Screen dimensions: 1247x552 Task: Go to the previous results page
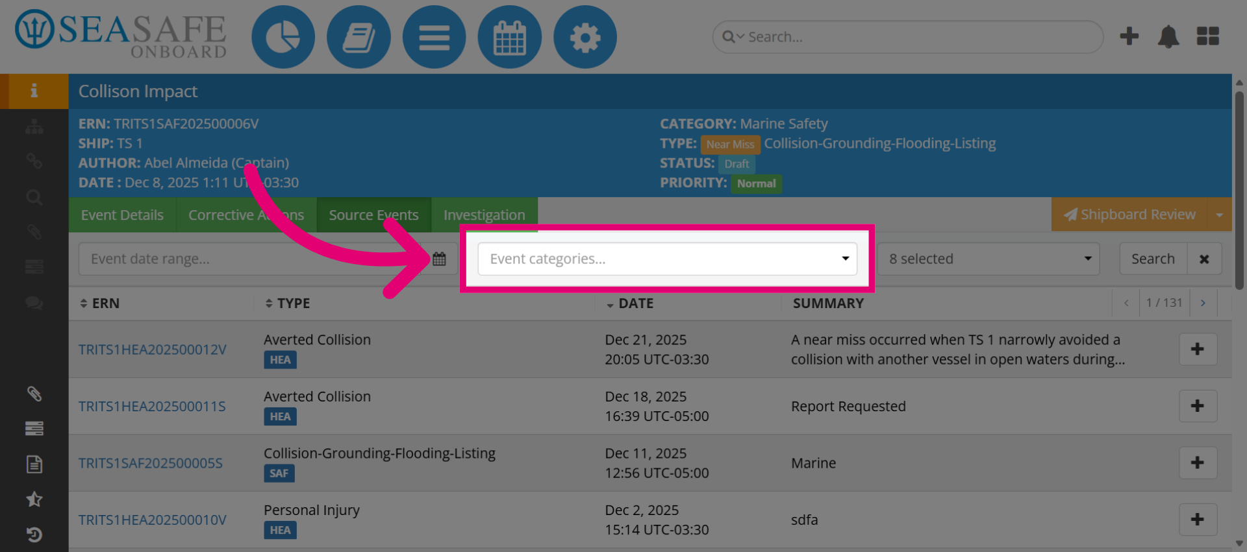pyautogui.click(x=1126, y=303)
